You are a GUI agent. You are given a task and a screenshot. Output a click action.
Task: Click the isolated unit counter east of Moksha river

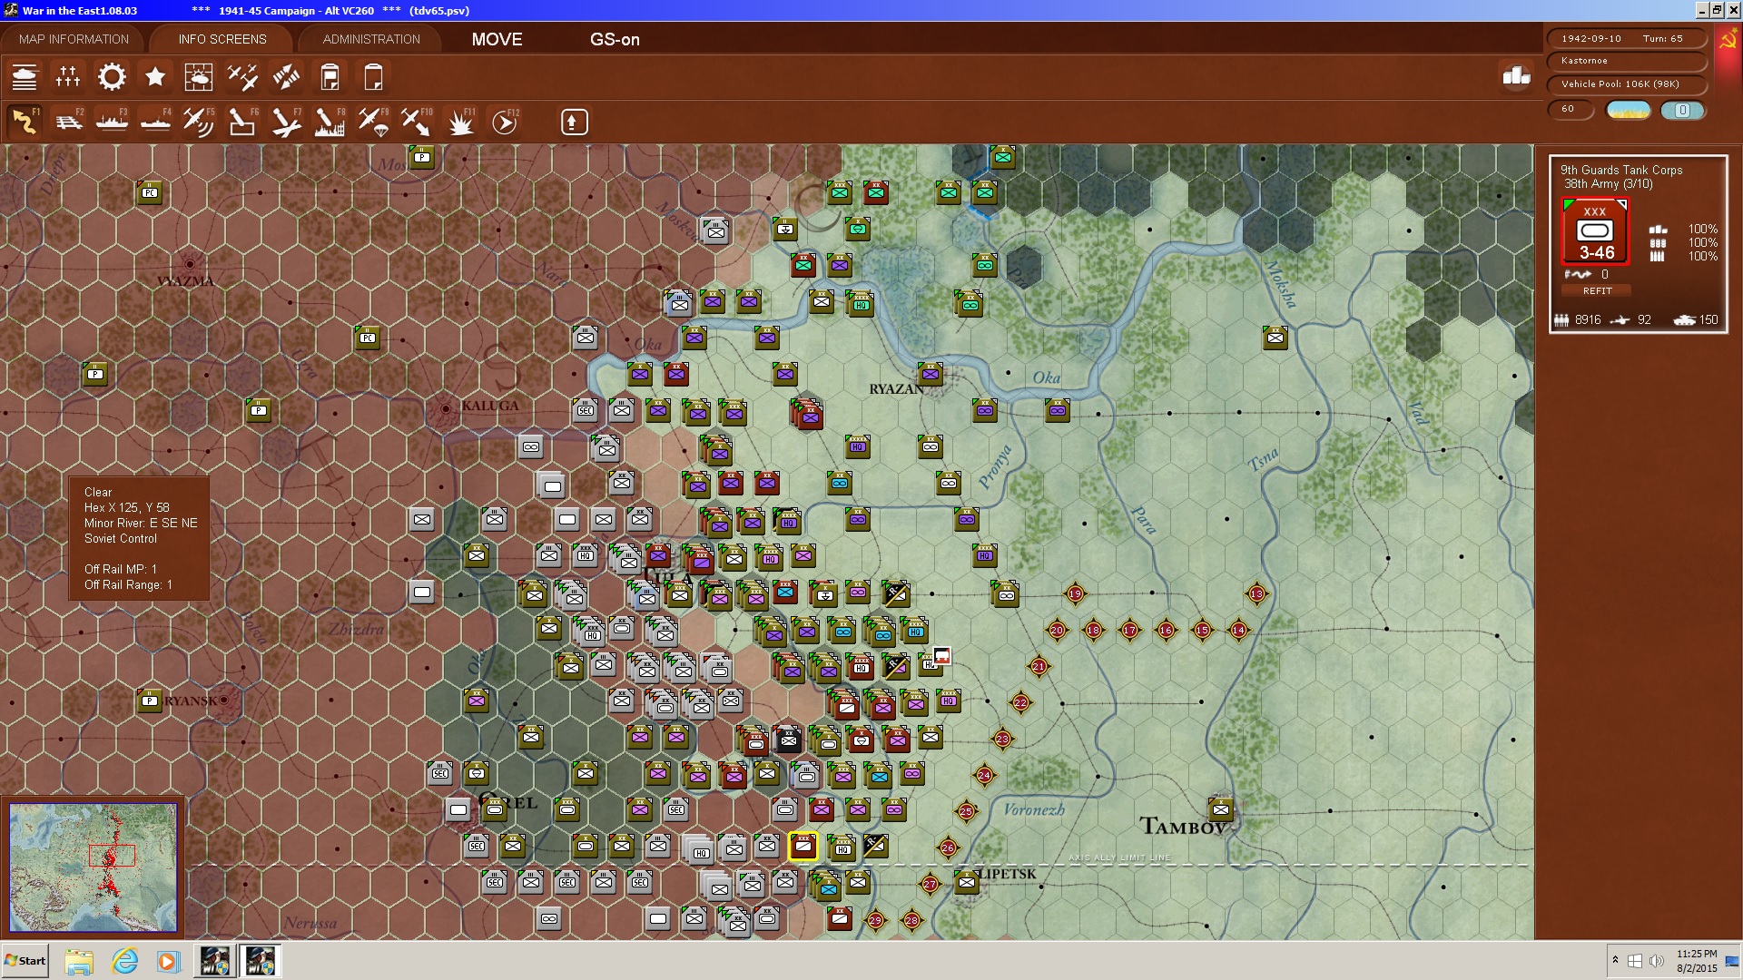[1275, 338]
